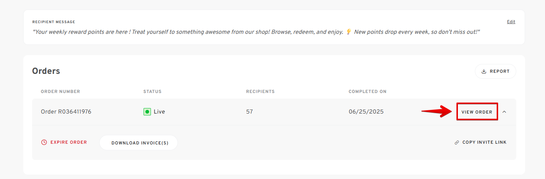The image size is (545, 179).
Task: Collapse the order row using the chevron
Action: pyautogui.click(x=504, y=112)
